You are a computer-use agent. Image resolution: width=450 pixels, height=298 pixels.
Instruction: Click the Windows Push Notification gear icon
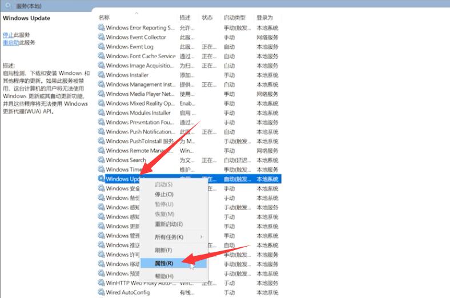coord(101,132)
